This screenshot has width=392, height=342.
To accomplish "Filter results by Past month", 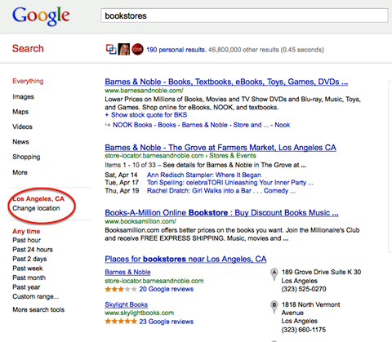I will click(x=29, y=278).
